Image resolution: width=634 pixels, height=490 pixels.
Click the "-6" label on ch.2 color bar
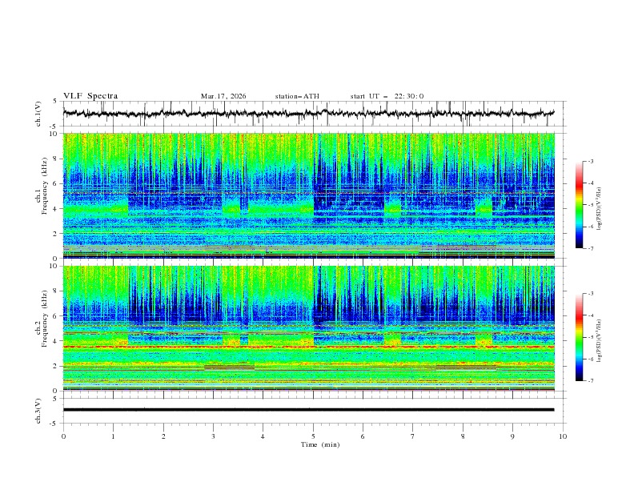coord(590,359)
